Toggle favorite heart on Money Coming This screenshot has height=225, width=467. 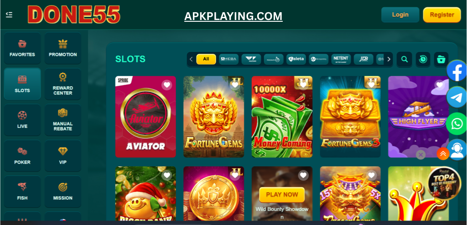click(303, 85)
